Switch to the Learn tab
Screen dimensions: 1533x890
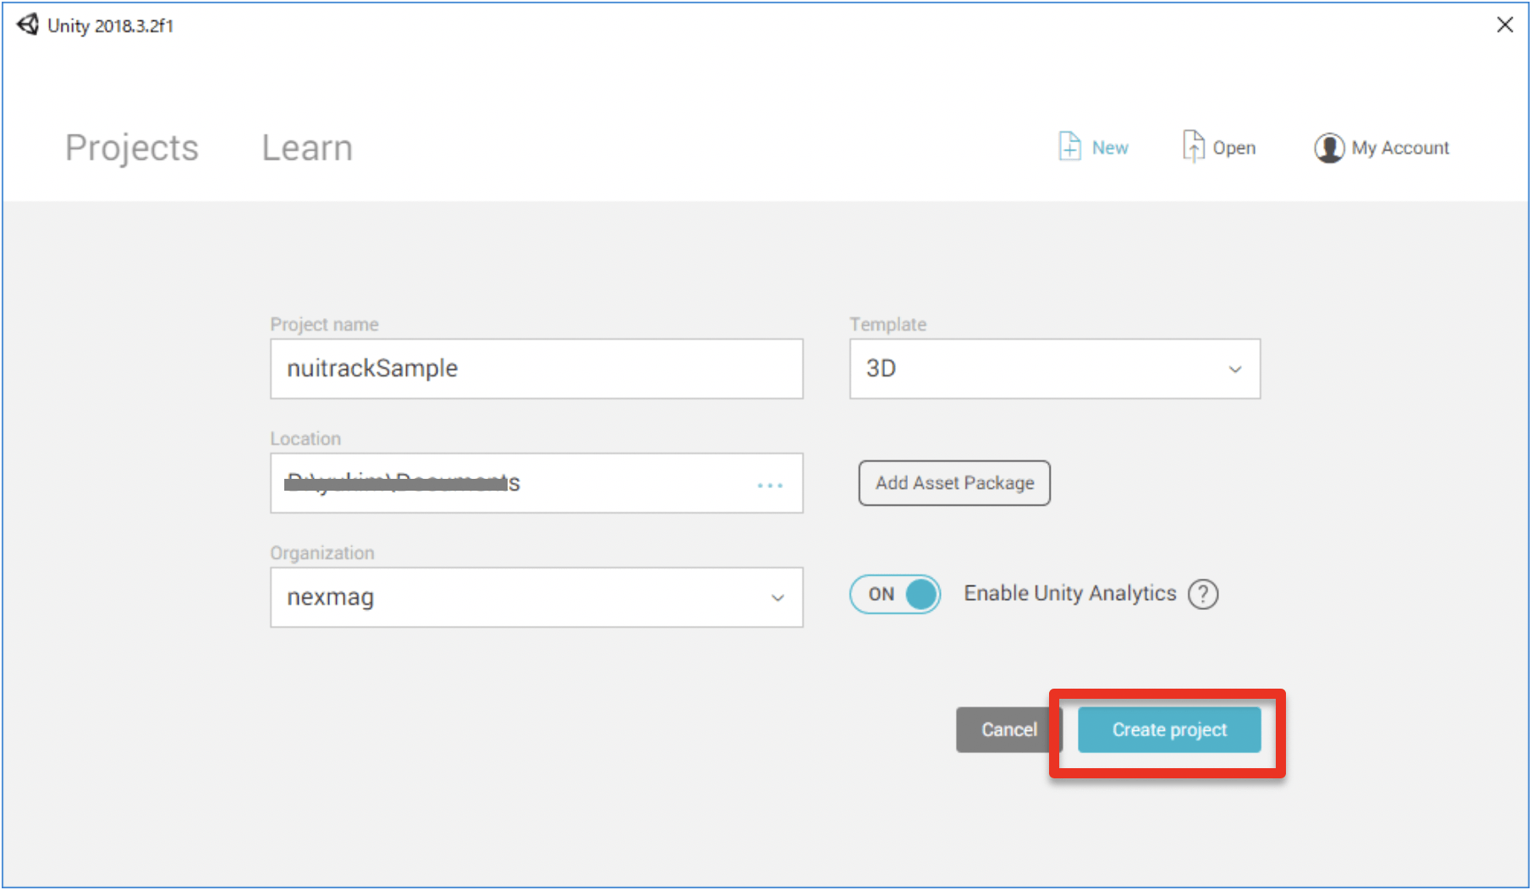coord(307,148)
